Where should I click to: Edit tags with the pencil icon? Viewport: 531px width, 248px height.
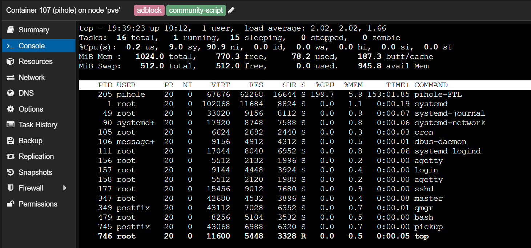(x=231, y=10)
